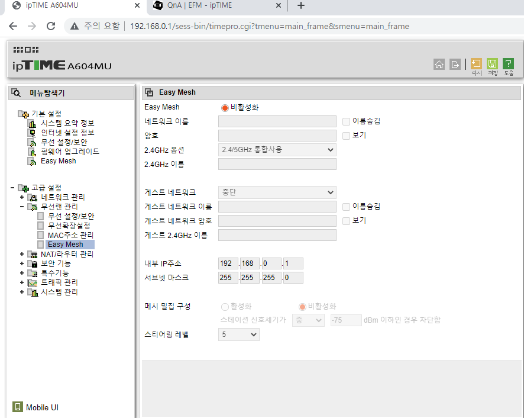Select the Easy Mesh 비활성화 radio button
This screenshot has width=524, height=418.
pos(225,108)
